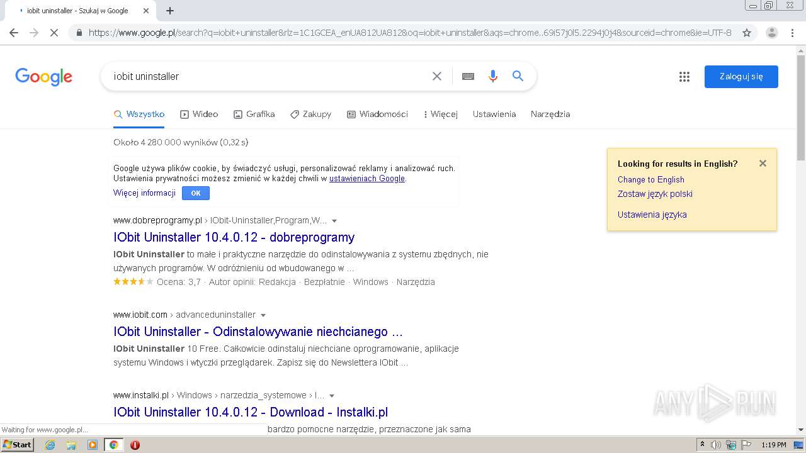Viewport: 806px width, 453px height.
Task: Click the Zaloguj się button
Action: click(x=741, y=77)
